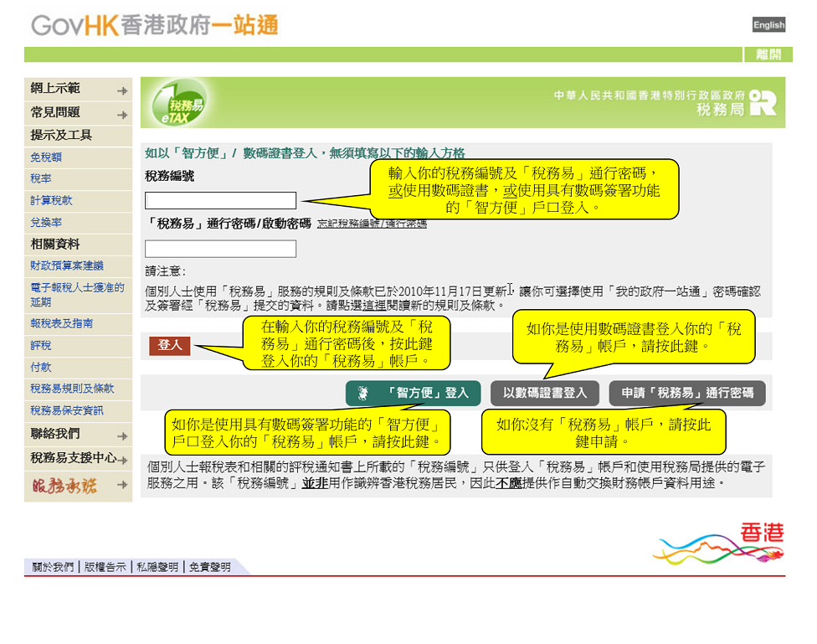This screenshot has width=817, height=644.
Task: Open the 財政預算案建議 link
Action: click(x=67, y=266)
